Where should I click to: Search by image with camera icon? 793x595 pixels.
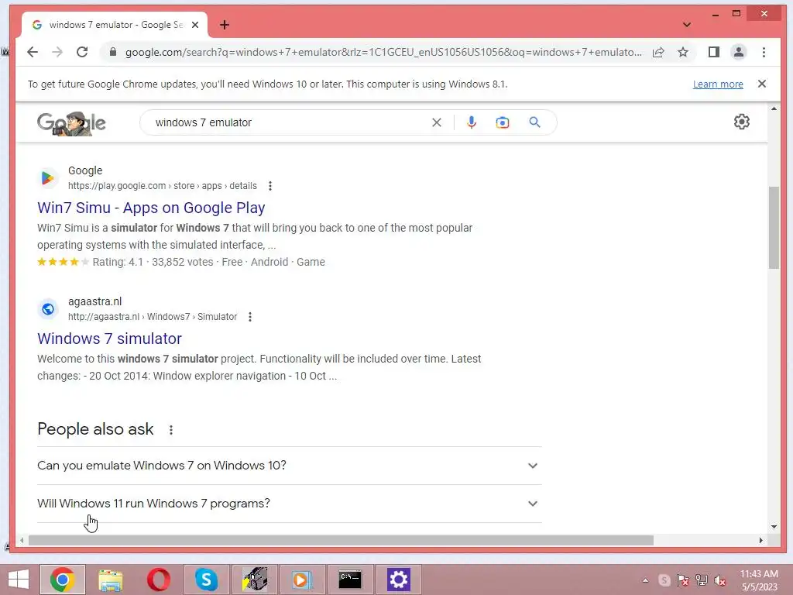[502, 122]
